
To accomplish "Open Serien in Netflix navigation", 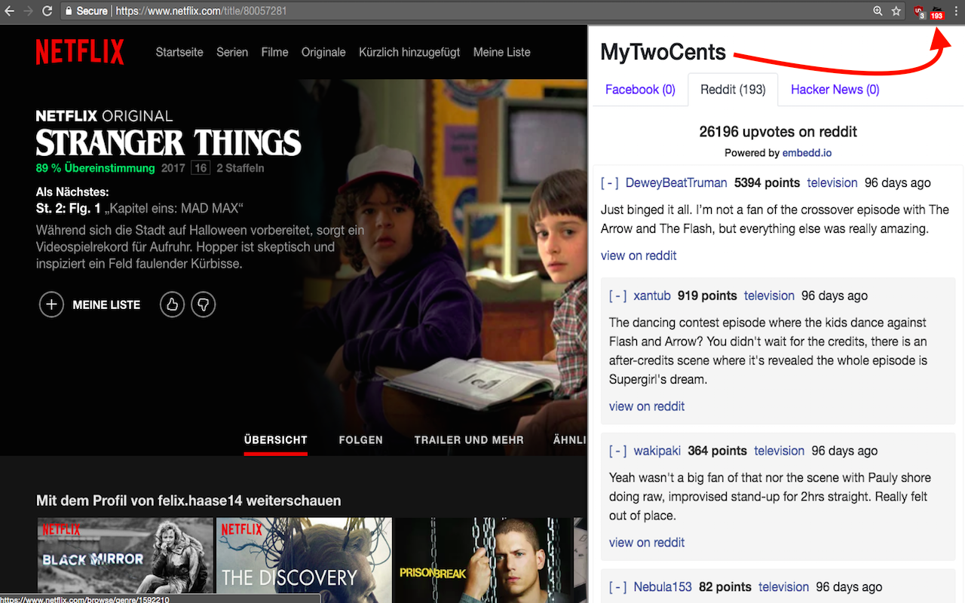I will (x=232, y=52).
